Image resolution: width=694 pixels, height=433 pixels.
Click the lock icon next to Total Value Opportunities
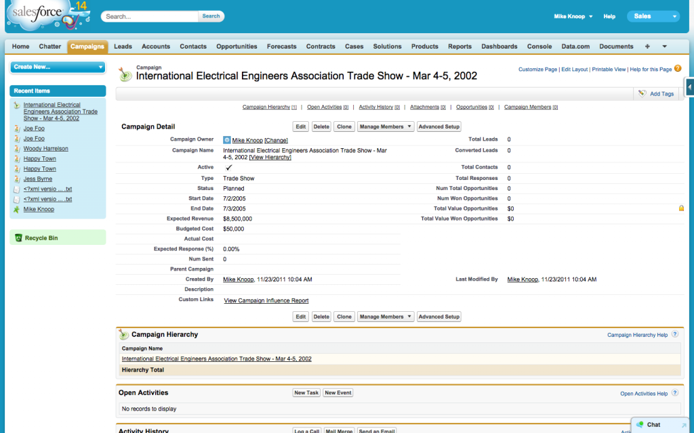pos(680,208)
